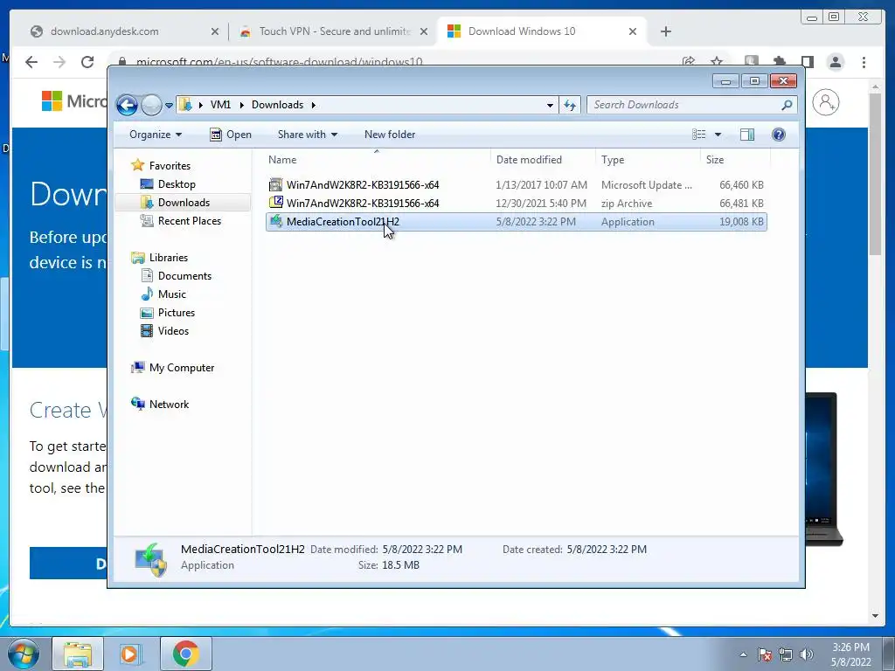Launch Windows Media Player from taskbar
This screenshot has width=895, height=671.
tap(129, 654)
